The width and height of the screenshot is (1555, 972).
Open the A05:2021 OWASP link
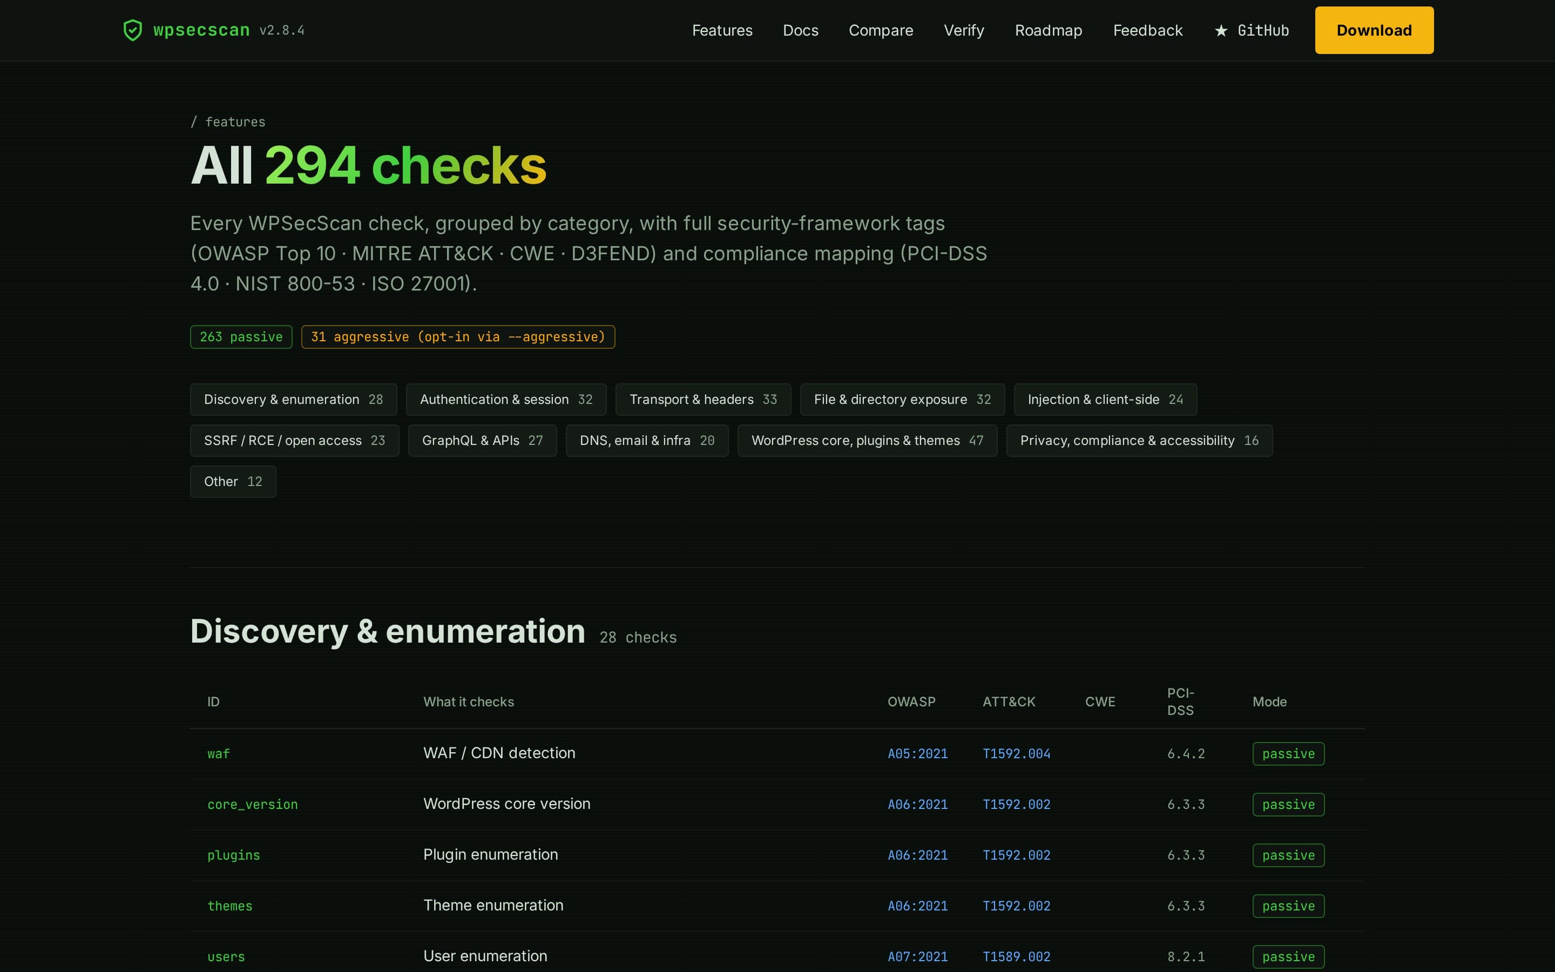click(x=917, y=753)
